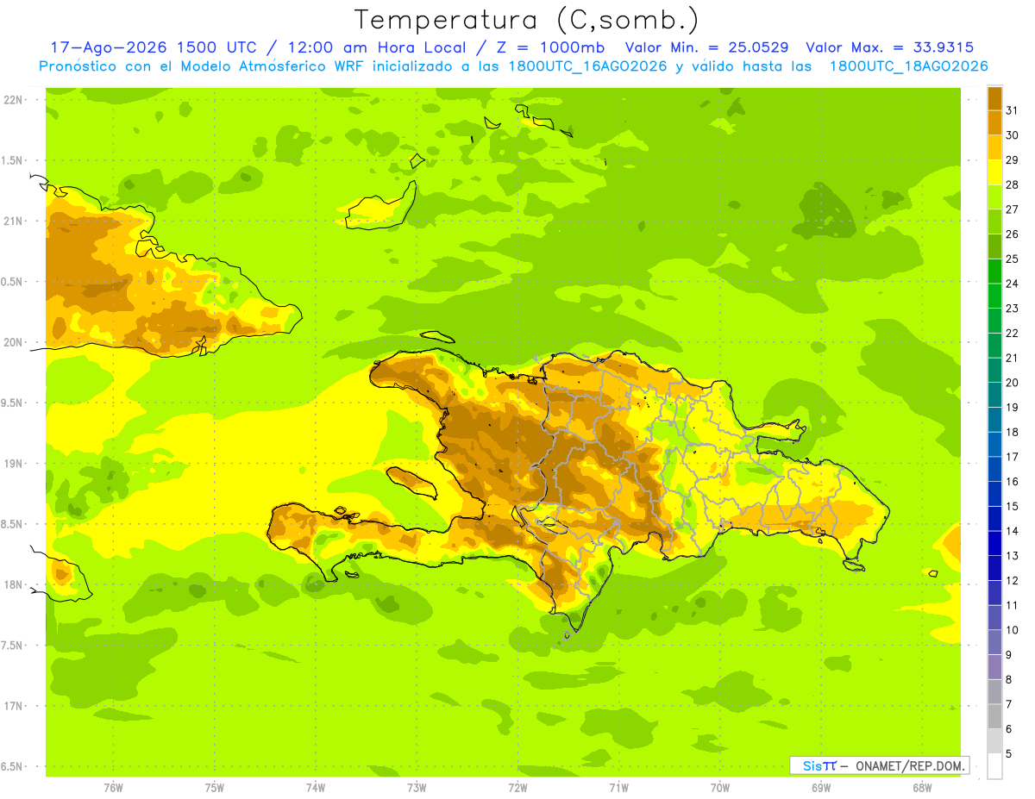Click the "25" colorbar label
1035x799 pixels.
coord(1013,259)
